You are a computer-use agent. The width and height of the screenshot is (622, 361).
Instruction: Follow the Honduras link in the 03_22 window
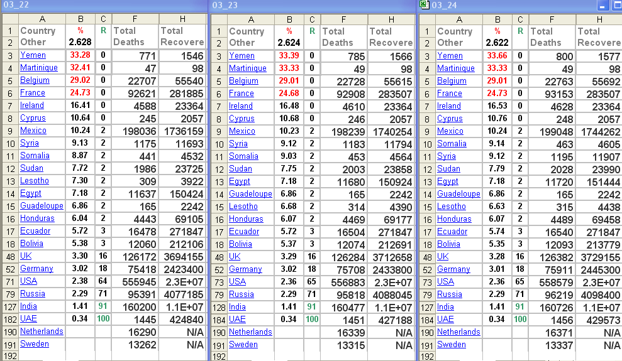(37, 218)
